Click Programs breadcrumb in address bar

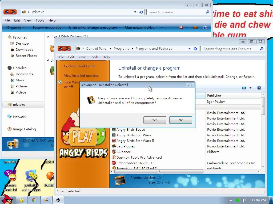121,49
